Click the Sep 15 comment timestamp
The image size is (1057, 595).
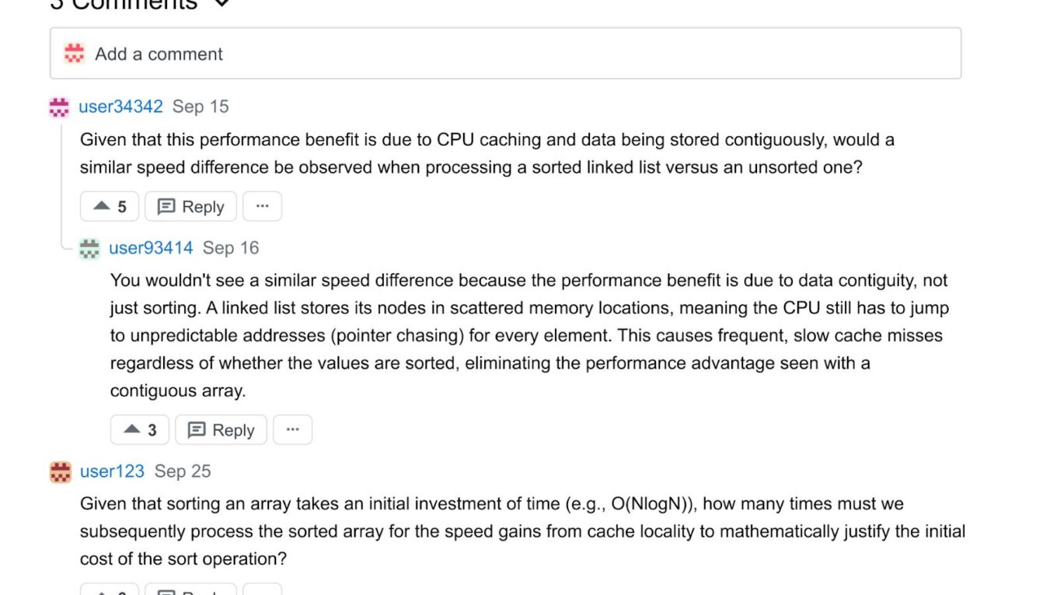(x=201, y=107)
